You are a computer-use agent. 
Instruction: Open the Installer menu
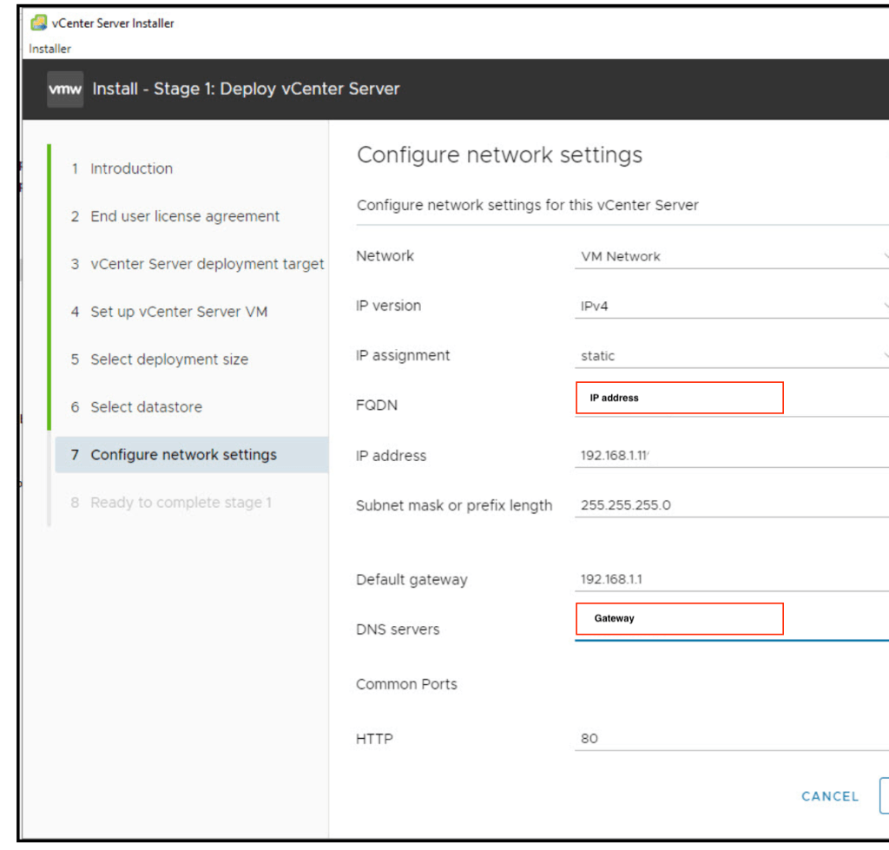49,49
